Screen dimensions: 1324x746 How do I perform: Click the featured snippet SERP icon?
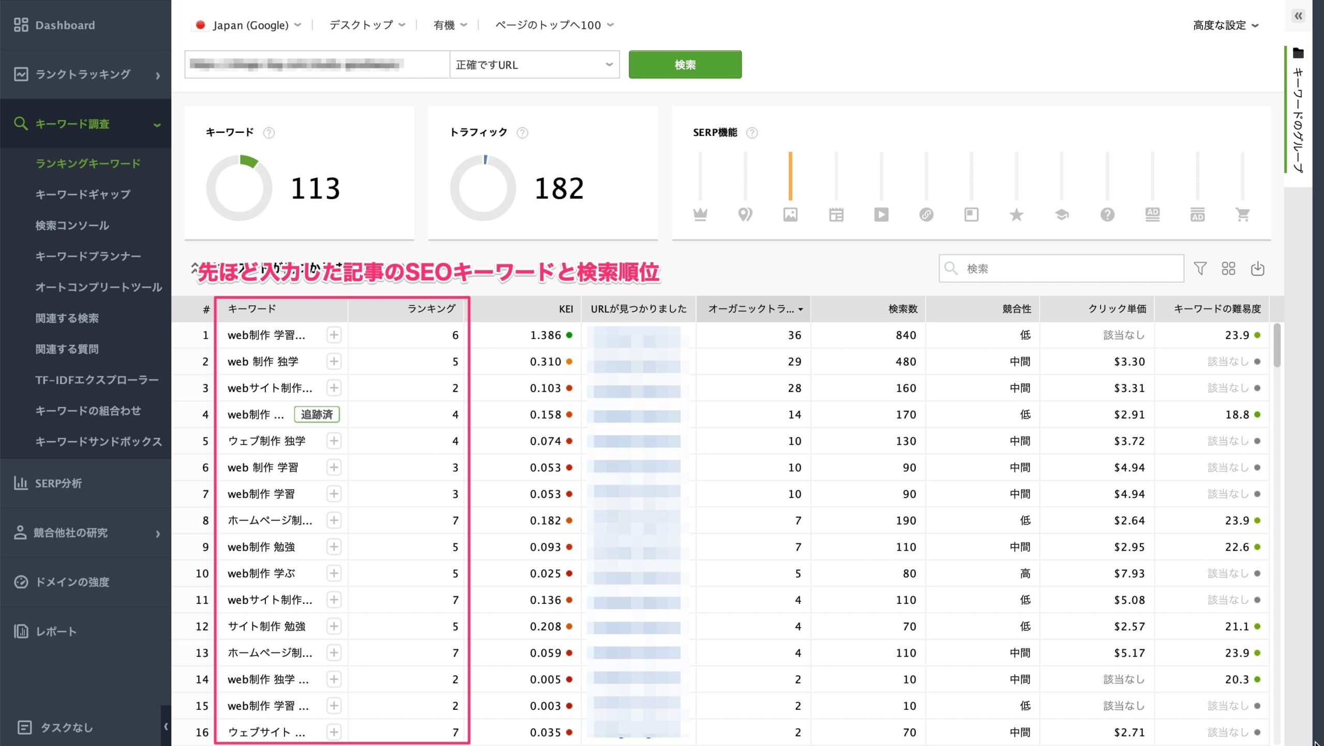tap(971, 214)
